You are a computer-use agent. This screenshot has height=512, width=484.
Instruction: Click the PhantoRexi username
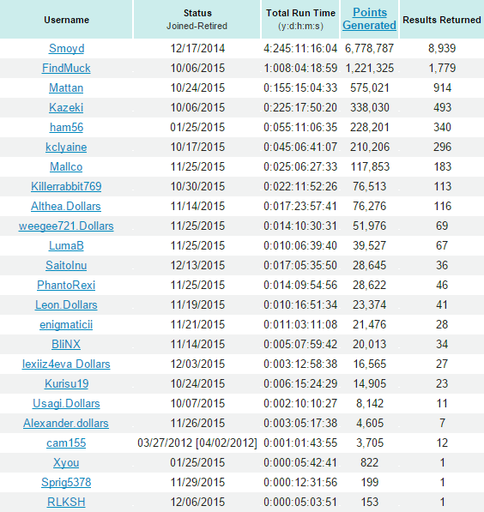coord(66,285)
